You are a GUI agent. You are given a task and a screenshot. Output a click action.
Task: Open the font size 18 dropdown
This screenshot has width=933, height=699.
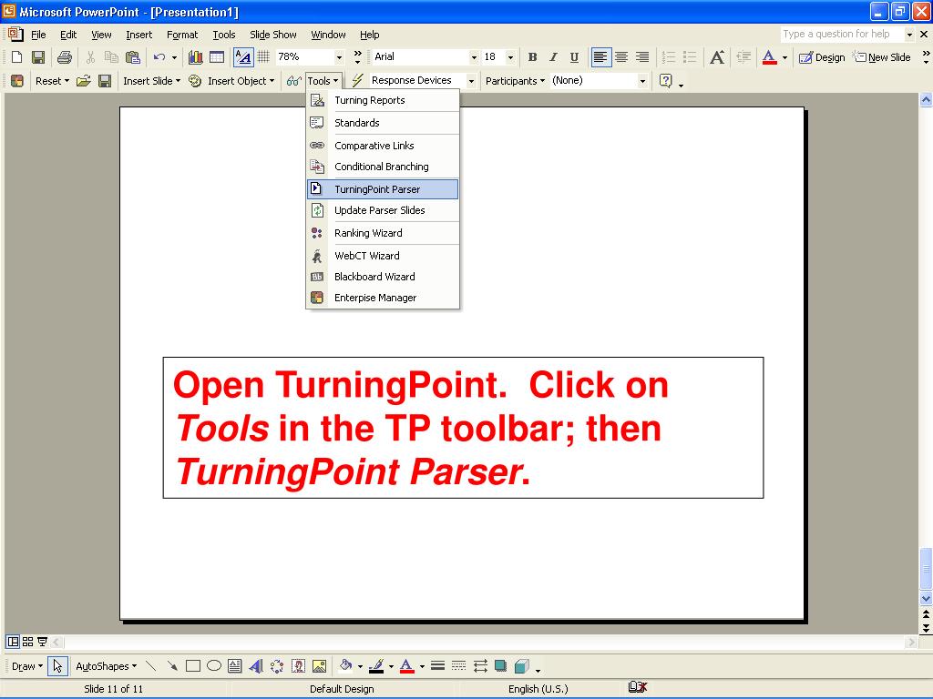coord(510,57)
